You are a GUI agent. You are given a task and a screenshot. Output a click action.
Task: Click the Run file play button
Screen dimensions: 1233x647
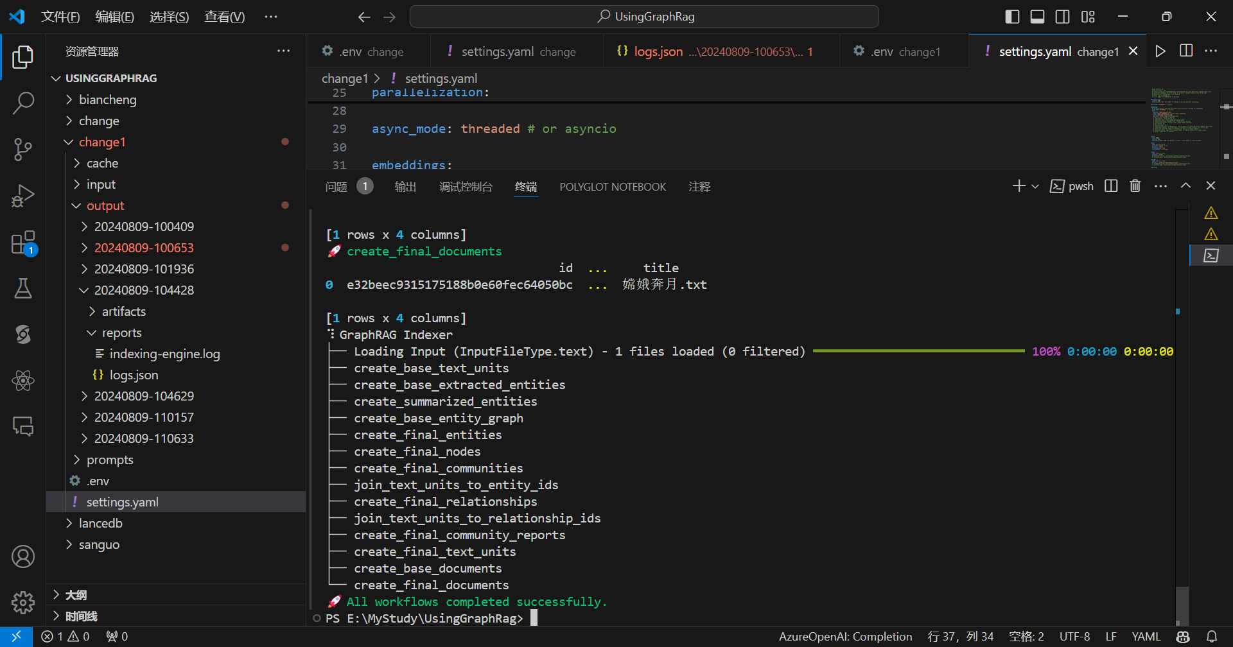(x=1160, y=51)
